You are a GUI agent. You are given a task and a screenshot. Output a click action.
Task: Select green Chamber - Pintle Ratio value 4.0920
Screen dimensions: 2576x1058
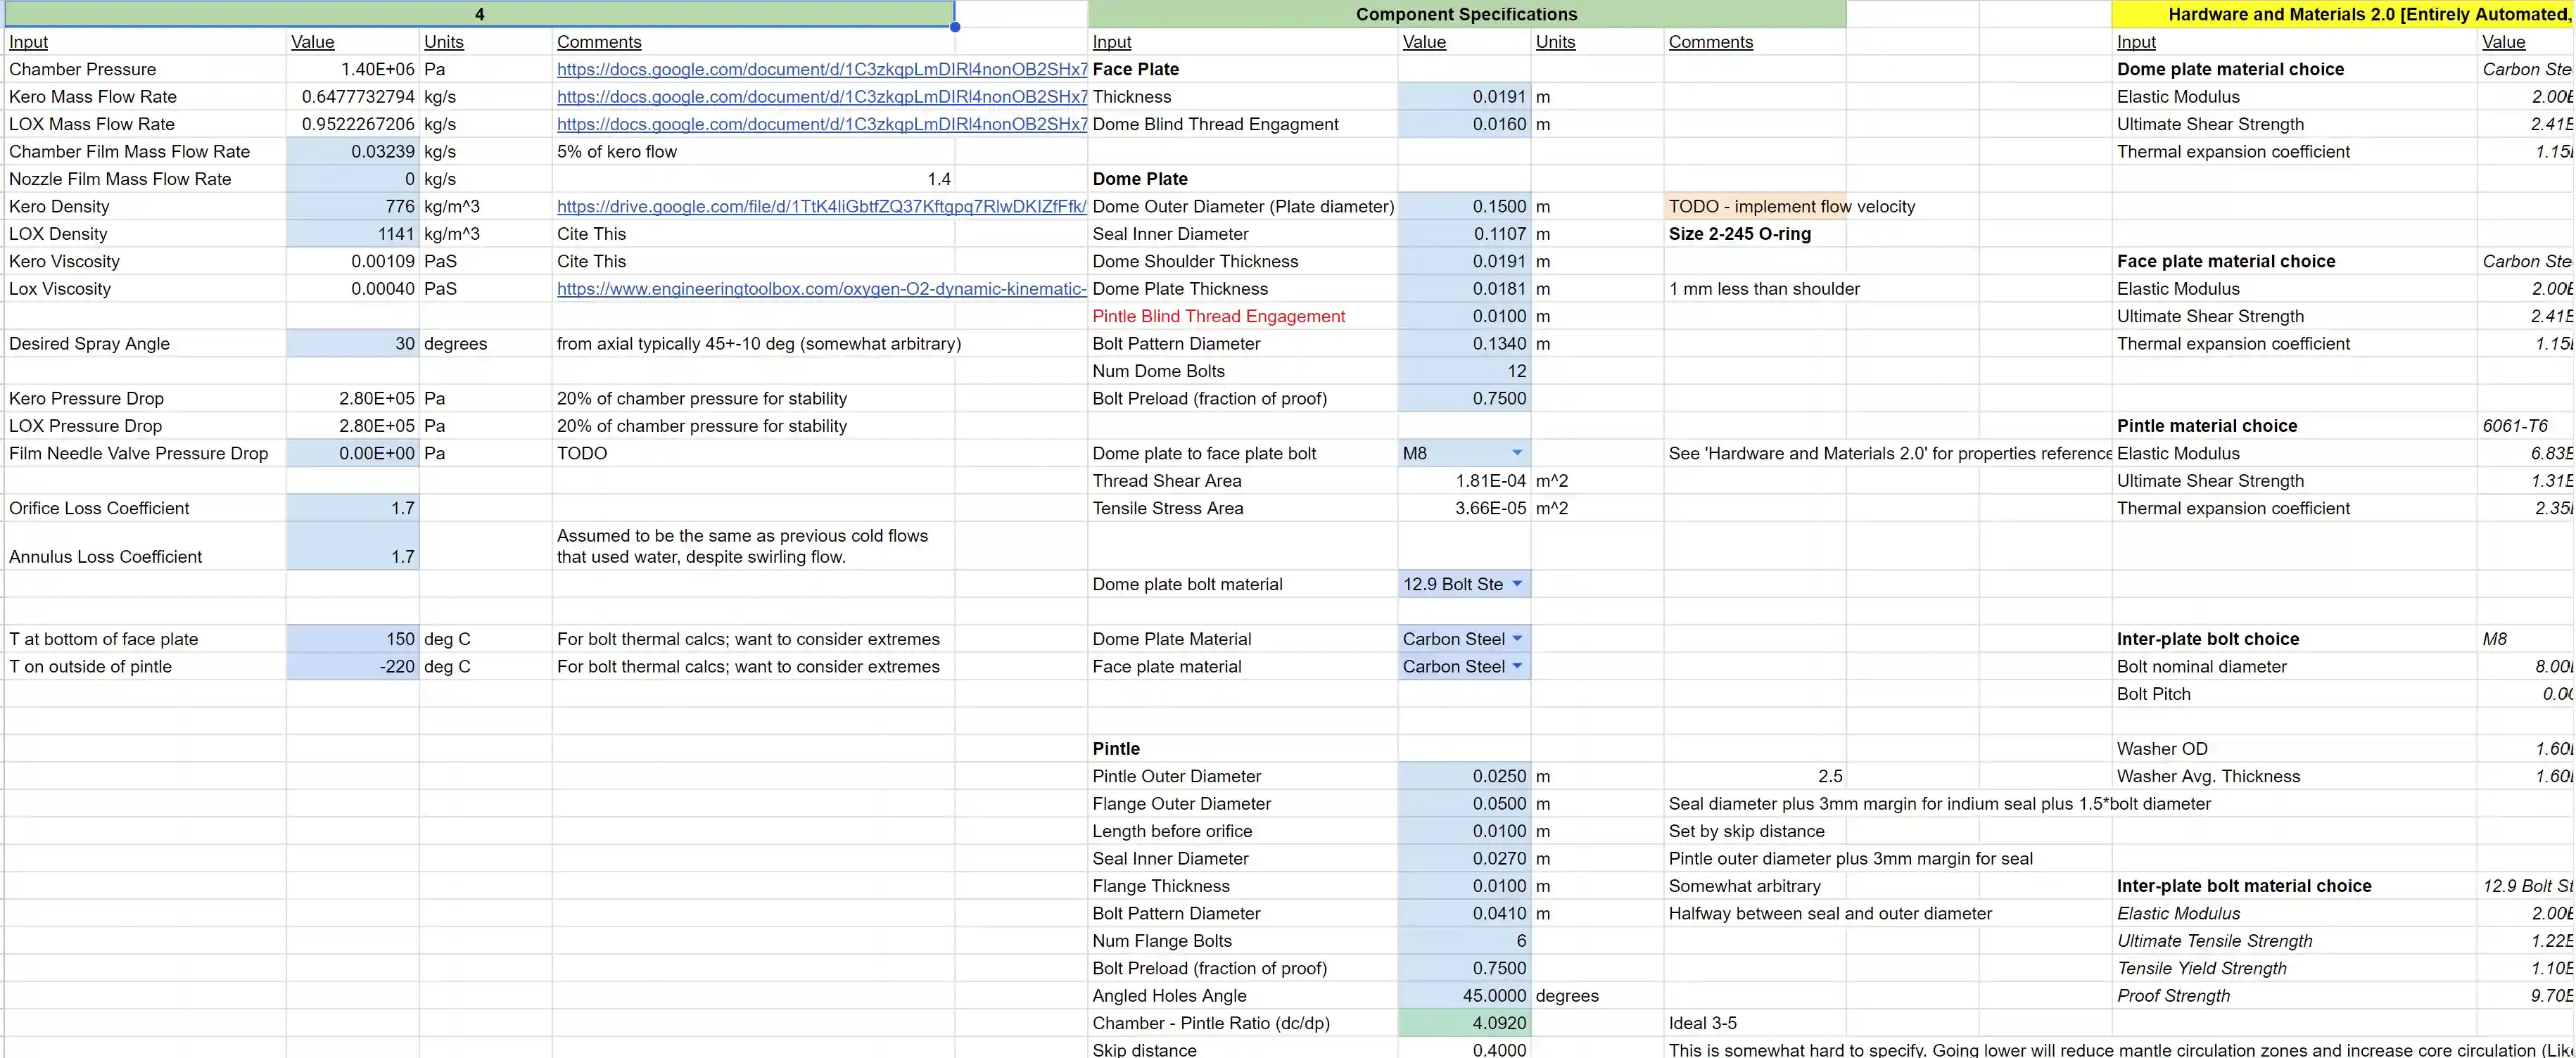tap(1464, 1023)
